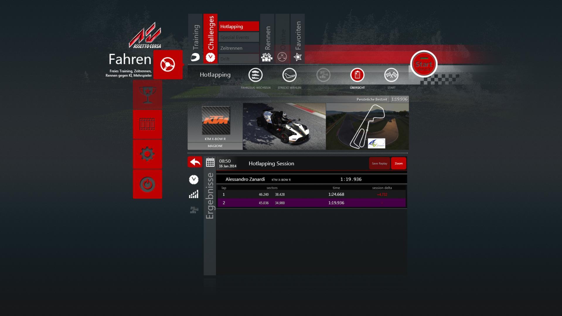The image size is (562, 316).
Task: Click the power quit tile
Action: [x=147, y=184]
